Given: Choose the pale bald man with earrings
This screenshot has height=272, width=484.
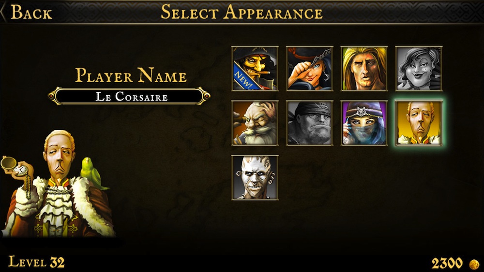Looking at the screenshot, I should pos(255,177).
